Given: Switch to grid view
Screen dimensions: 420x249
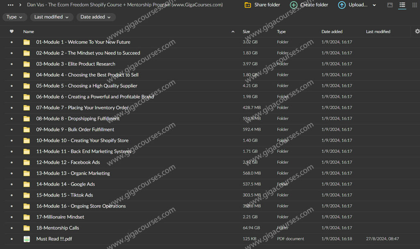Looking at the screenshot, I should point(414,5).
